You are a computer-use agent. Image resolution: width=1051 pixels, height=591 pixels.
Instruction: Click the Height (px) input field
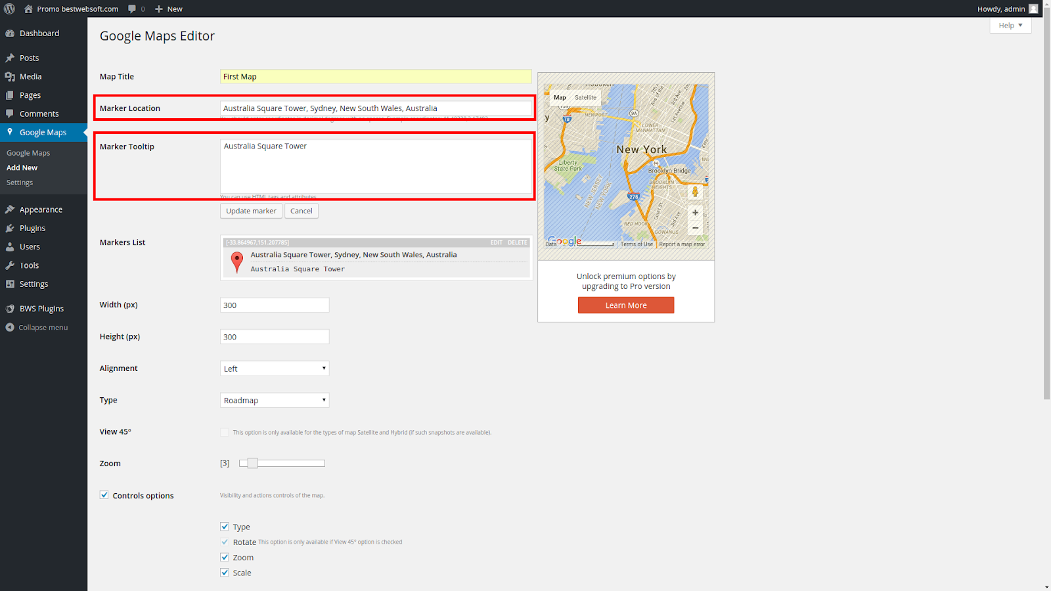(275, 337)
